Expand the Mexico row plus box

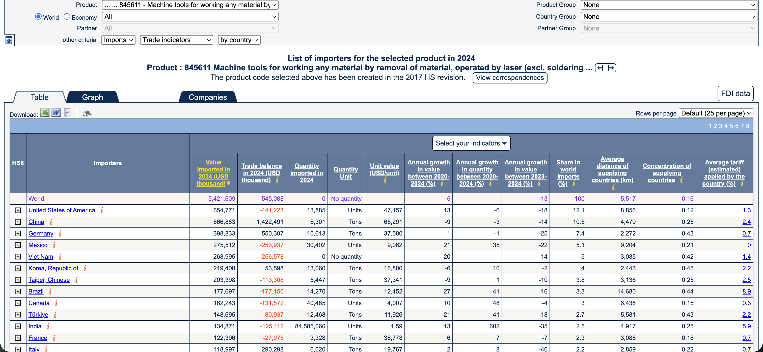(18, 245)
